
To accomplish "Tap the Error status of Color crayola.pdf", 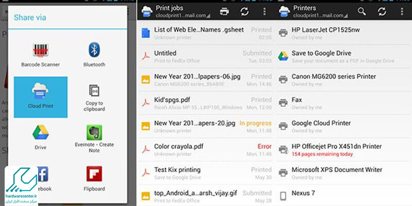I will click(x=264, y=146).
